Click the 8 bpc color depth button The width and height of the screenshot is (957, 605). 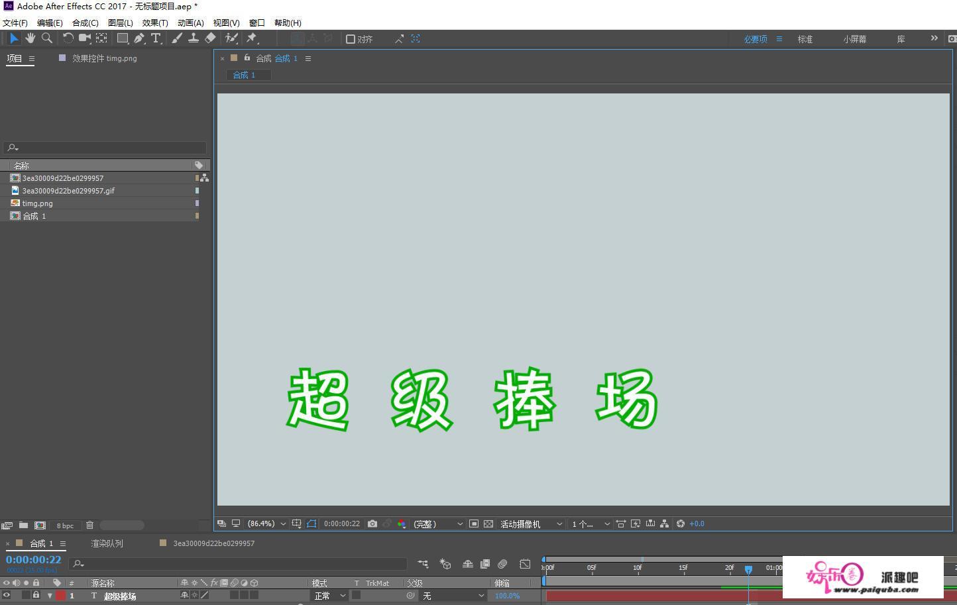pos(65,525)
